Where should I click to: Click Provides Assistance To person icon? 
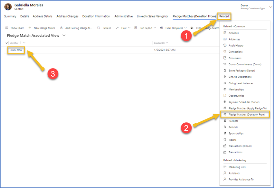(225, 179)
